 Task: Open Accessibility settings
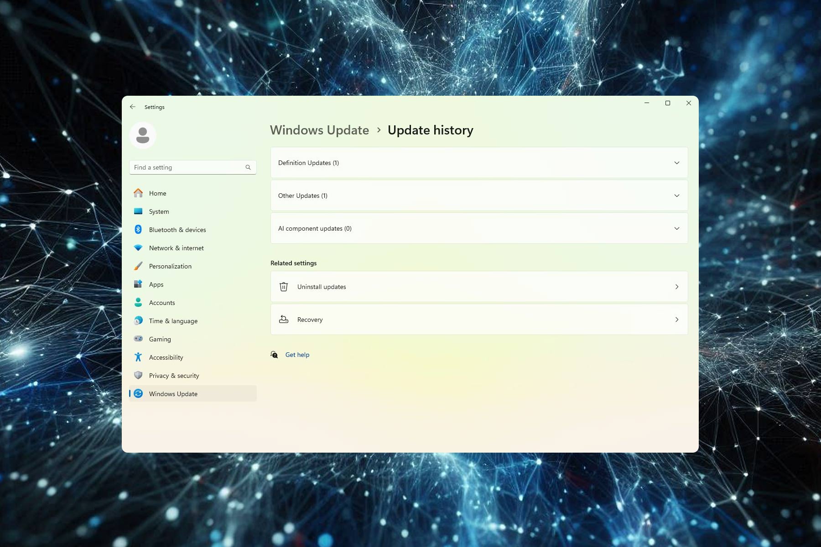point(193,357)
